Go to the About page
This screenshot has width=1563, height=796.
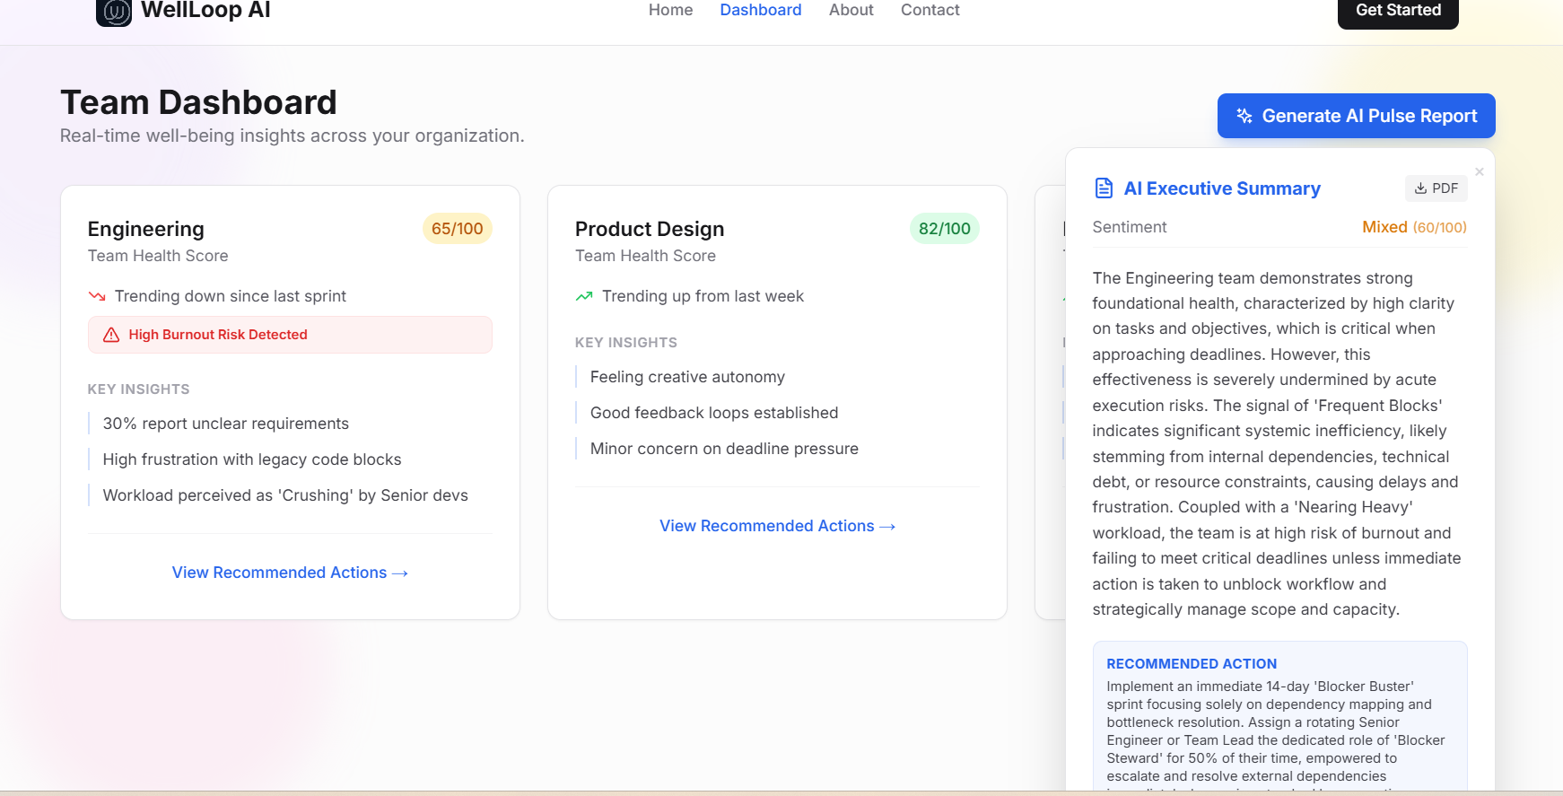pyautogui.click(x=851, y=10)
